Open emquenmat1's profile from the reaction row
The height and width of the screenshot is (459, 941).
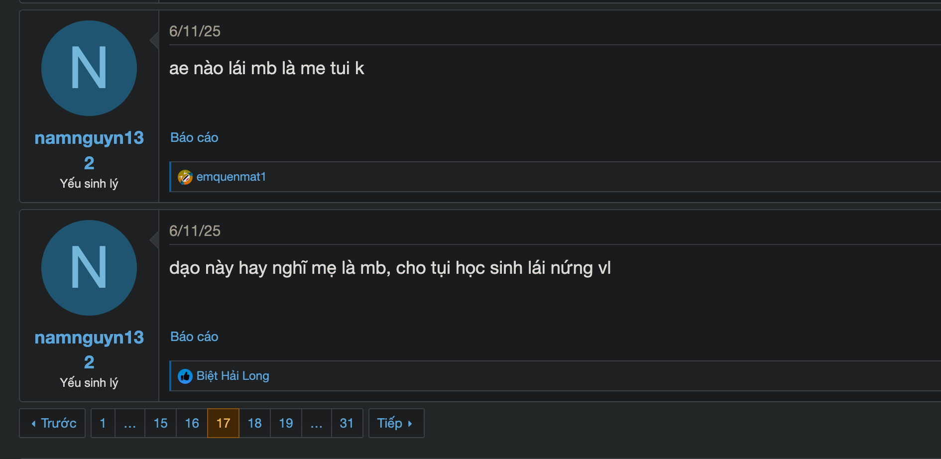(230, 177)
